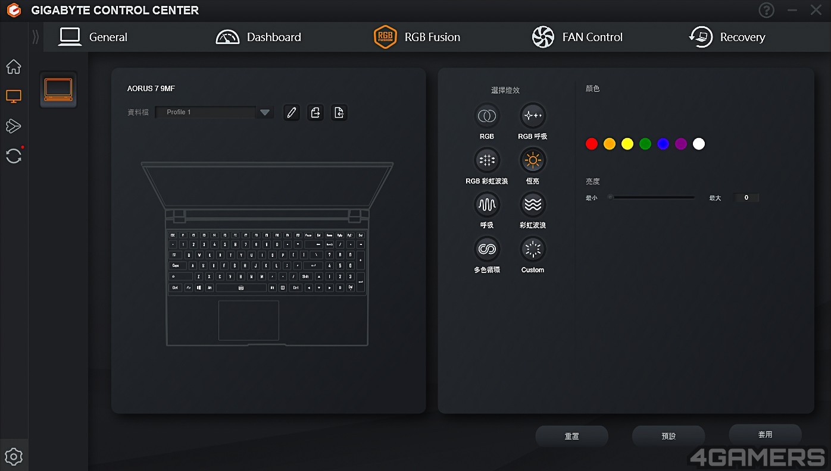Image resolution: width=831 pixels, height=471 pixels.
Task: Open the update sync icon with red dot
Action: pos(14,156)
